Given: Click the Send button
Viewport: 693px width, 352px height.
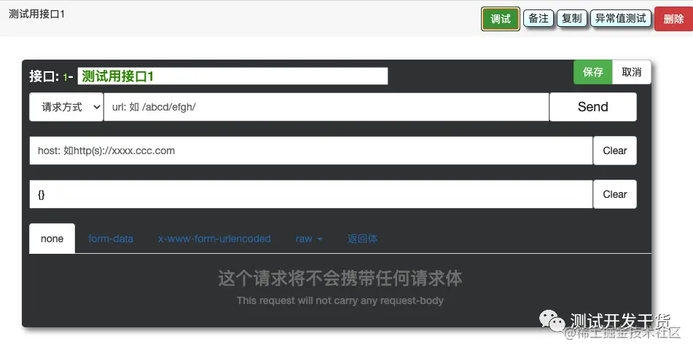Looking at the screenshot, I should [592, 107].
